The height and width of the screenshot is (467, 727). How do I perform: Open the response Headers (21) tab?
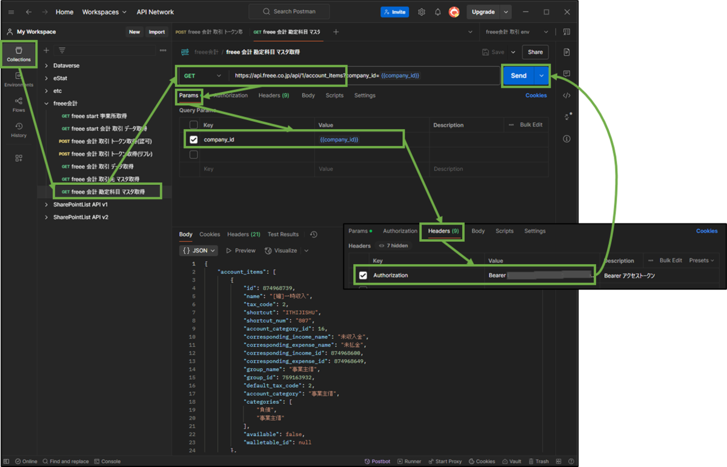pyautogui.click(x=244, y=234)
